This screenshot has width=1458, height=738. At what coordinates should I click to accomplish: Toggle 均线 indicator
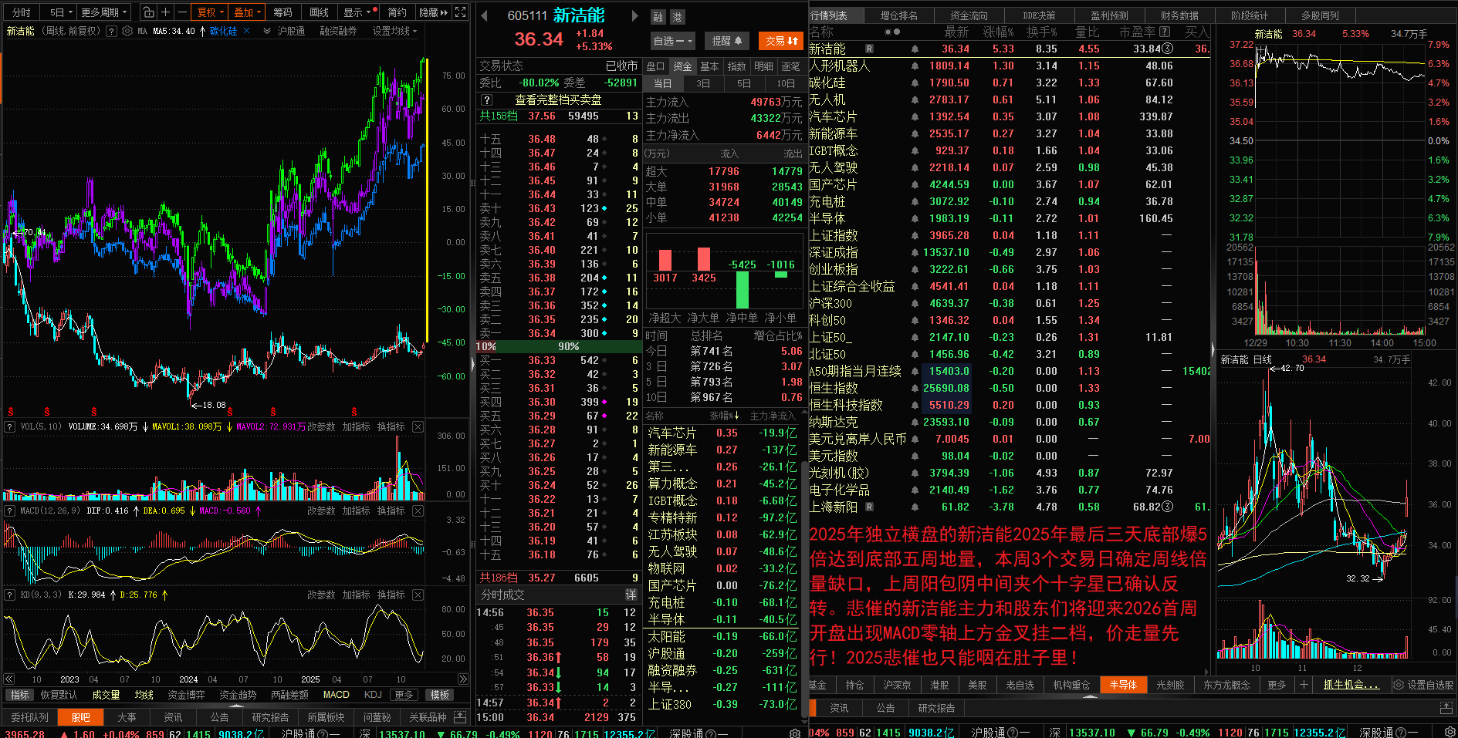point(144,695)
